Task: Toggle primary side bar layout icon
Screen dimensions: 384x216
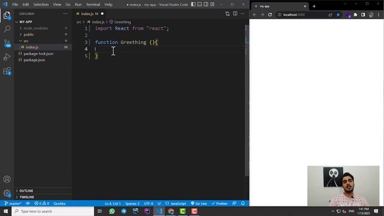Action: tap(193, 4)
